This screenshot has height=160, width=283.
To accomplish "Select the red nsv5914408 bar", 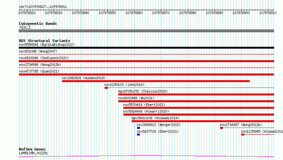I will (x=199, y=115).
